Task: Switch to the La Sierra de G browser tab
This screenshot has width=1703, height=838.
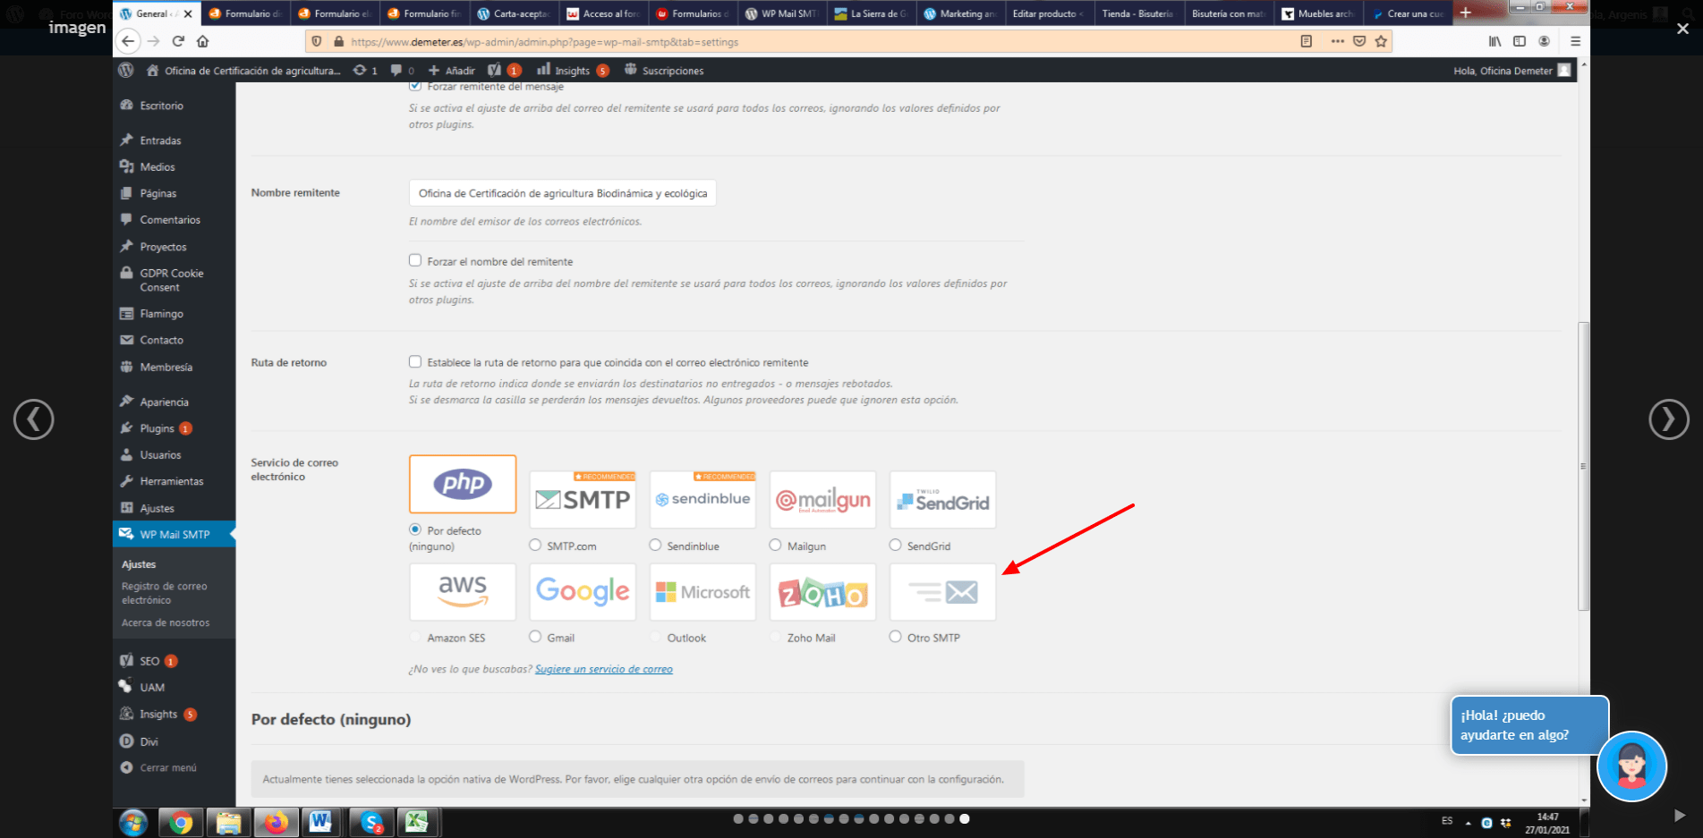Action: pos(872,13)
